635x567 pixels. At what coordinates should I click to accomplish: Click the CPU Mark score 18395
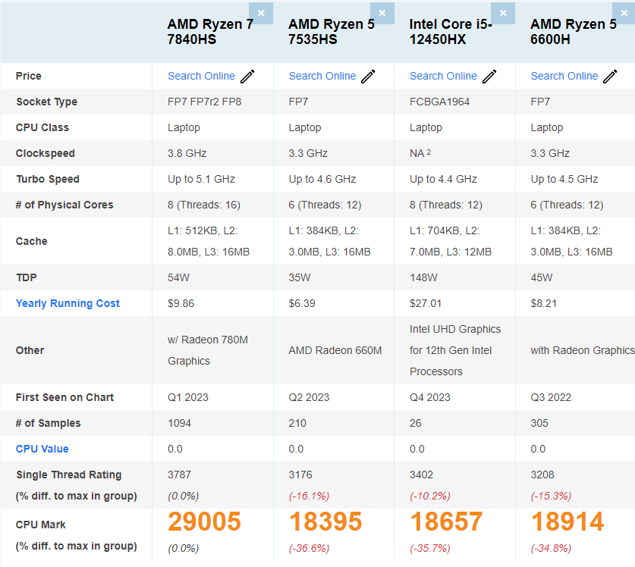click(x=325, y=522)
